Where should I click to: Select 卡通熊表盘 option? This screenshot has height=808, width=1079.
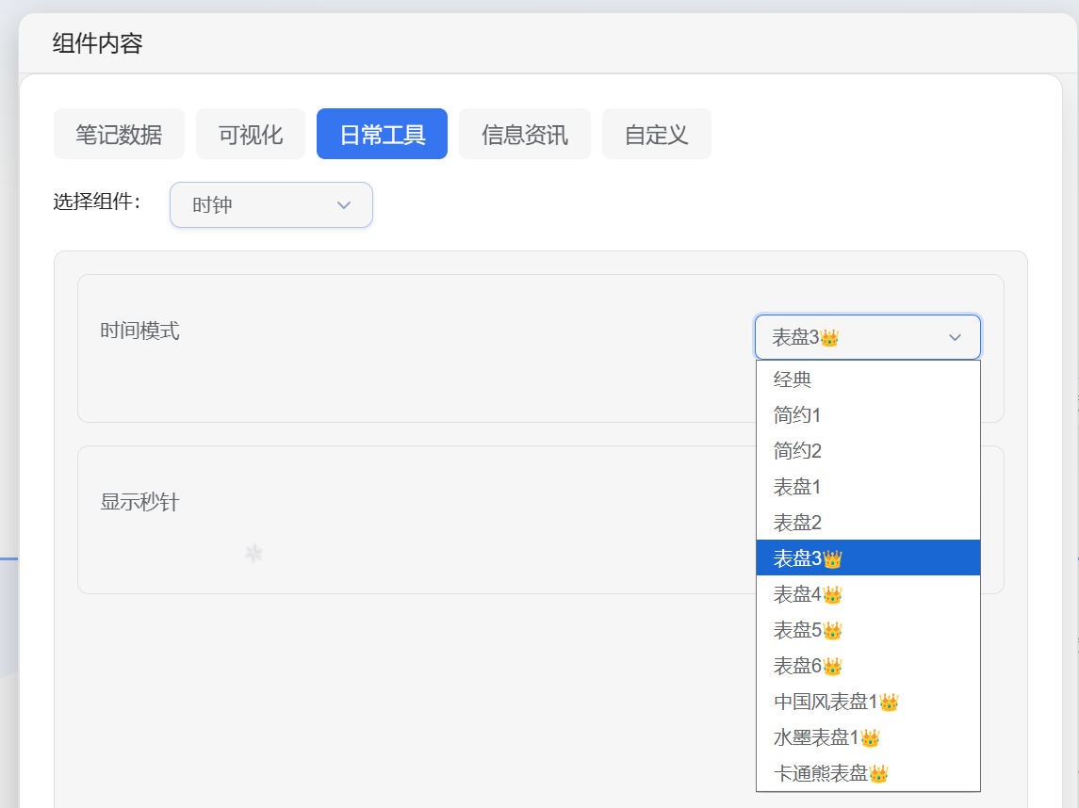pyautogui.click(x=868, y=773)
